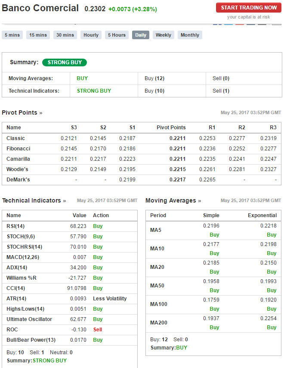Click Woodie's R3 value 0.2327
The image size is (284, 368).
tap(269, 169)
